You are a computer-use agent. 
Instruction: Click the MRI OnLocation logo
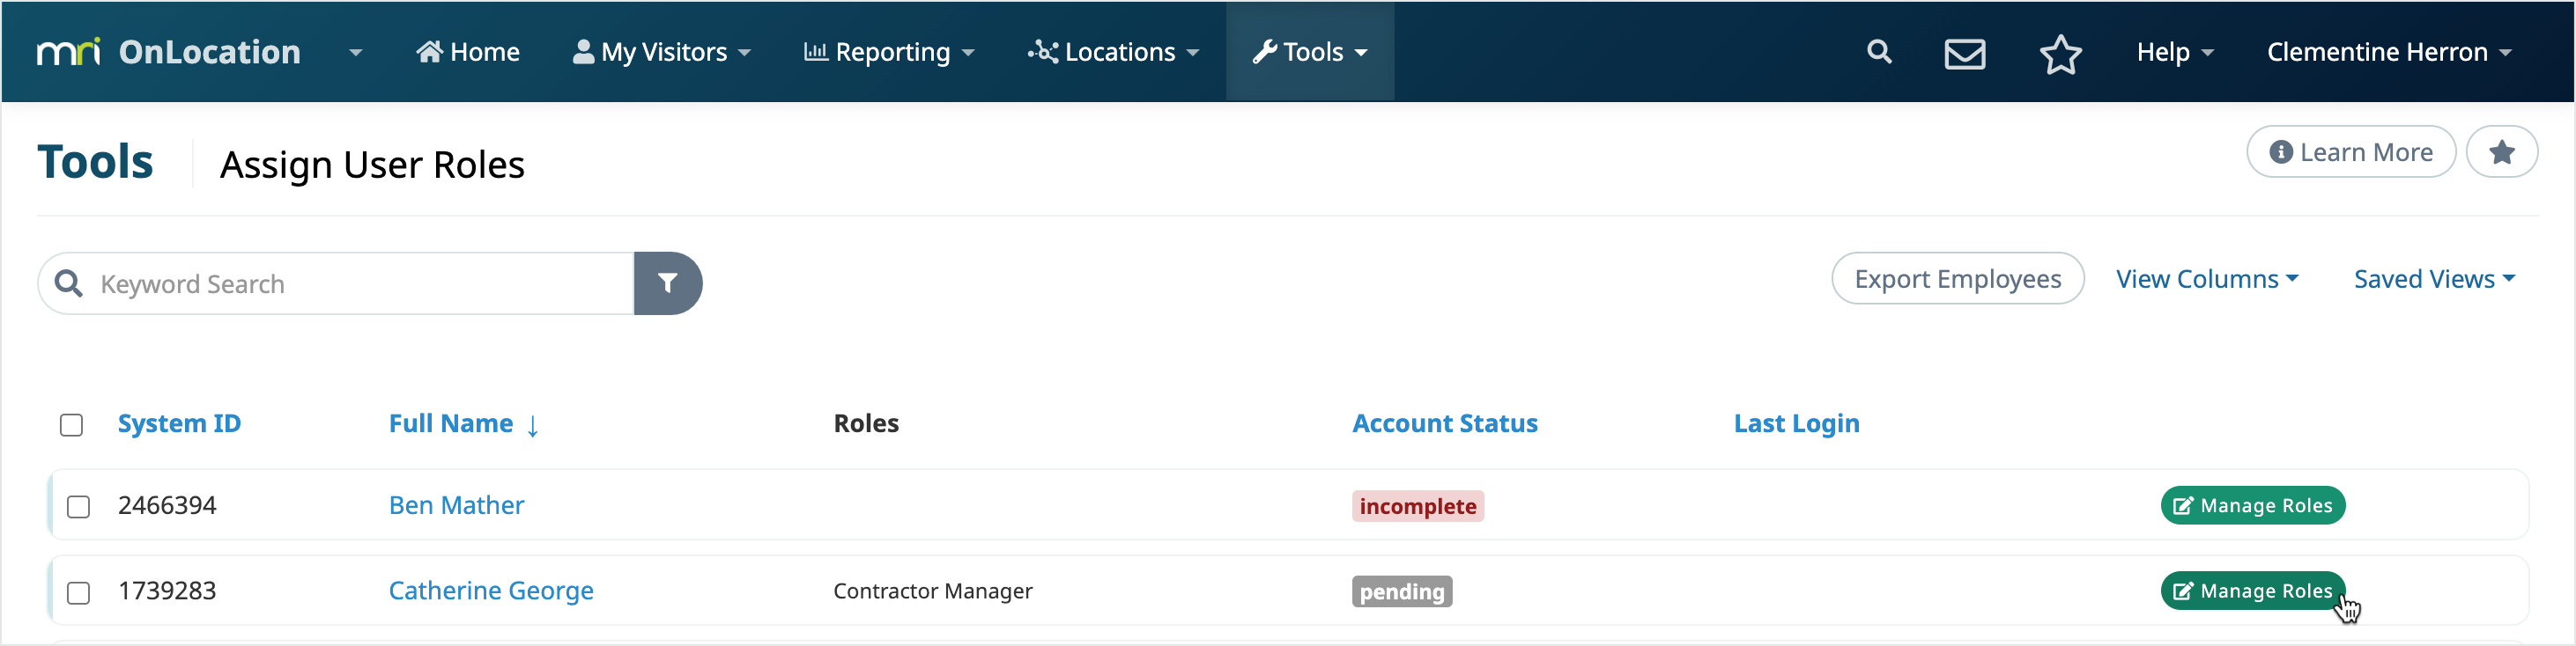coord(168,52)
